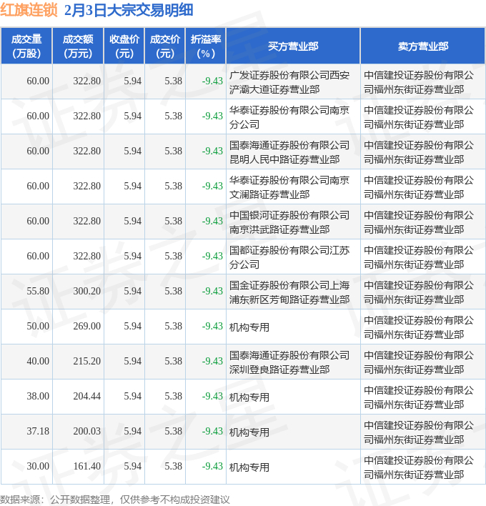Click volume value 30.00

38,466
